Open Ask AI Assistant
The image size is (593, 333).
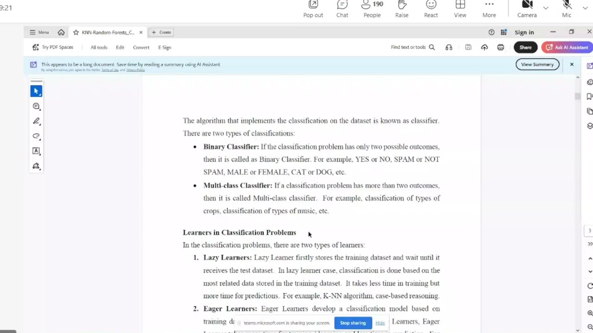[x=567, y=47]
